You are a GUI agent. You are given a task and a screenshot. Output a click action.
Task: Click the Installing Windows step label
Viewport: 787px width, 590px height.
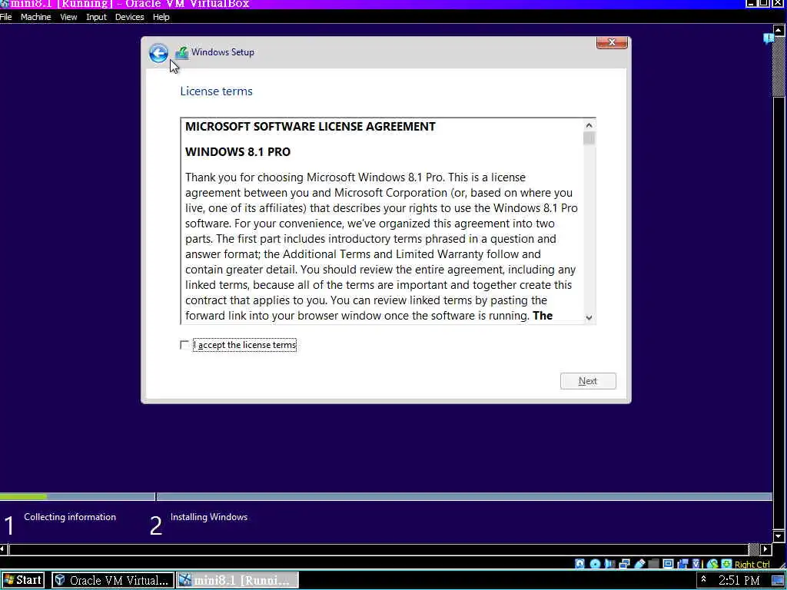pos(209,517)
